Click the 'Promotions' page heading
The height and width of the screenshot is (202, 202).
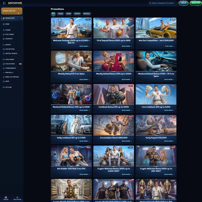(x=57, y=9)
